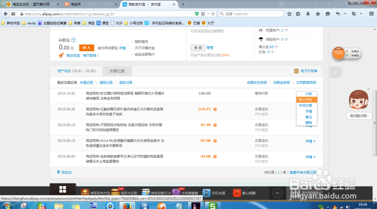Open the app grid icon in bottom bar
The width and height of the screenshot is (377, 209).
tap(63, 189)
